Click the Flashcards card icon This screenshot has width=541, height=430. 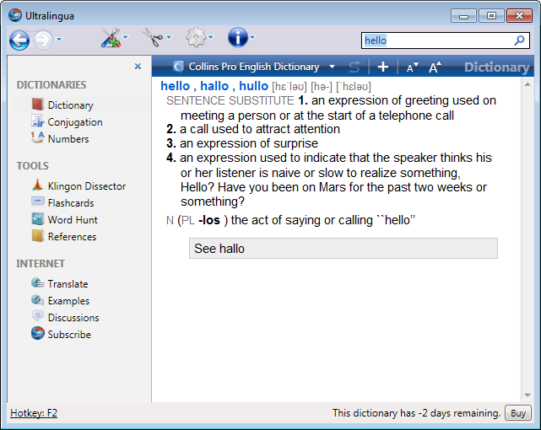(38, 202)
